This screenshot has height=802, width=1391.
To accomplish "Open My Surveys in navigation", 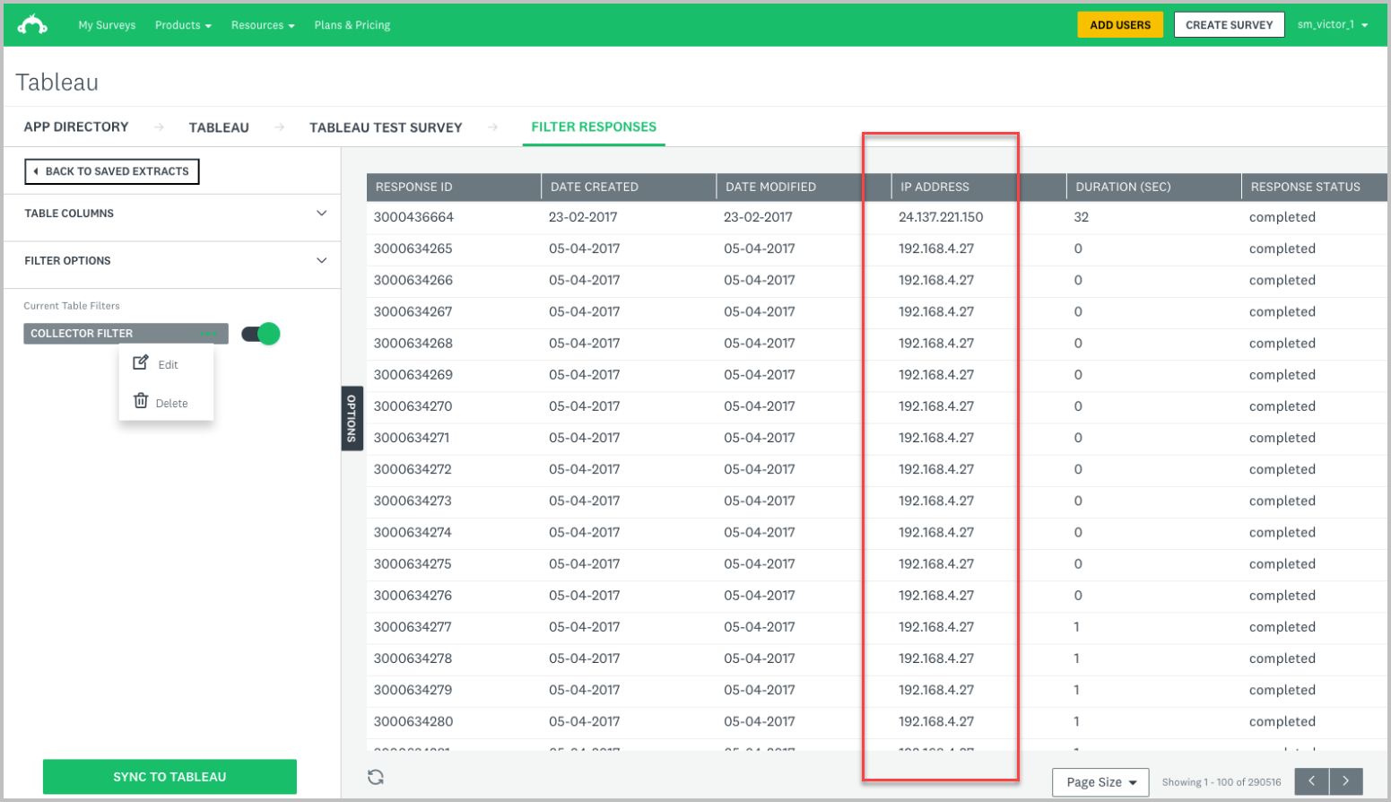I will pos(107,25).
